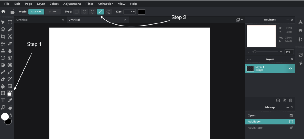
Task: Select the Color Replace brush tool
Action: [x=10, y=79]
